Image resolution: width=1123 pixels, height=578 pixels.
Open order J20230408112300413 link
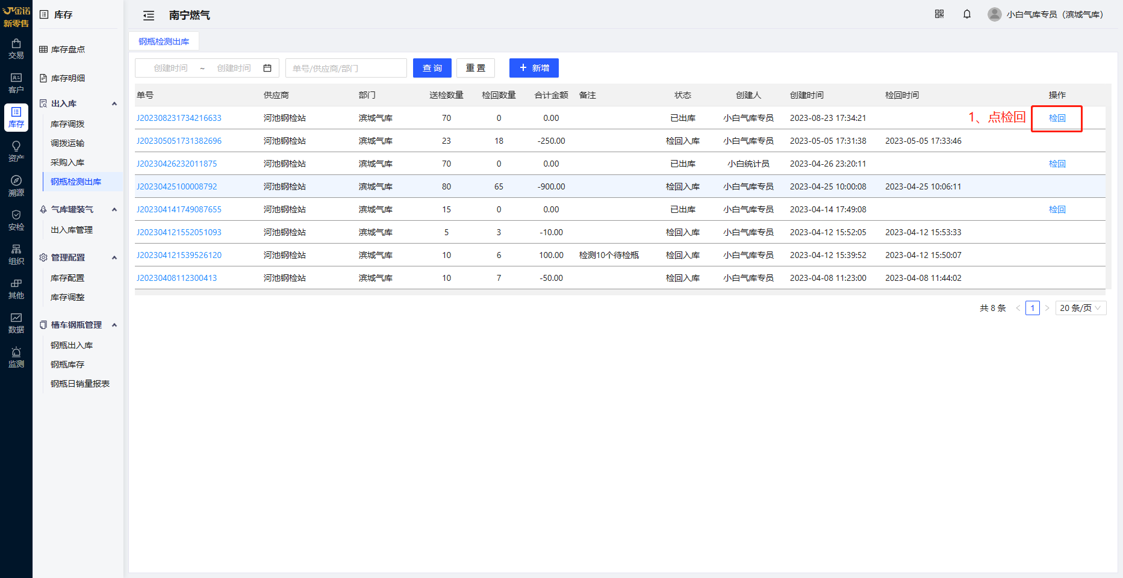[x=176, y=278]
